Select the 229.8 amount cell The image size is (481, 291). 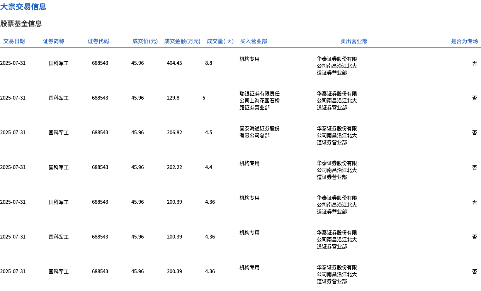(173, 98)
